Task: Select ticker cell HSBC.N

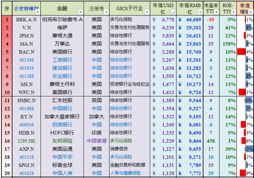Action: click(x=26, y=101)
